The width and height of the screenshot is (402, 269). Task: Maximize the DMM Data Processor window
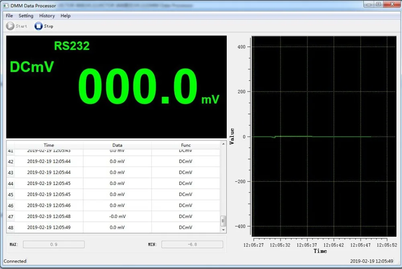tap(378, 4)
